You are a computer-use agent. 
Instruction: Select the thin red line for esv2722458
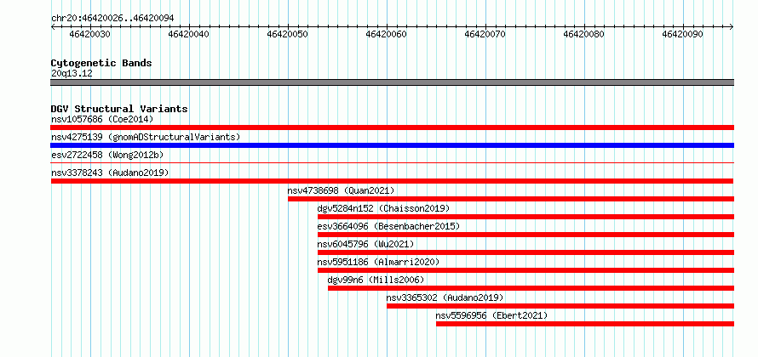(392, 163)
